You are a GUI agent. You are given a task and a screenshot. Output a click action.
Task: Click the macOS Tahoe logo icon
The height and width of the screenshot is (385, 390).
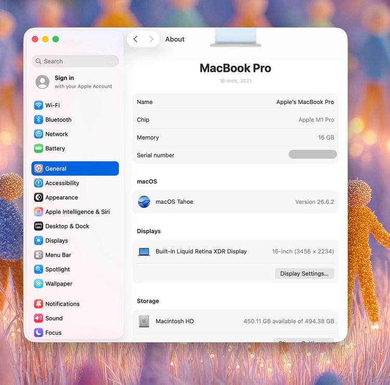(144, 202)
